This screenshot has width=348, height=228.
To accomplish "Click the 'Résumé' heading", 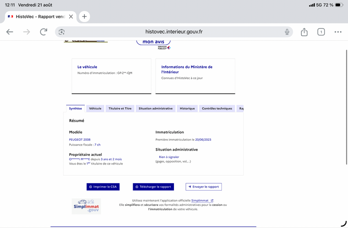I will (77, 121).
